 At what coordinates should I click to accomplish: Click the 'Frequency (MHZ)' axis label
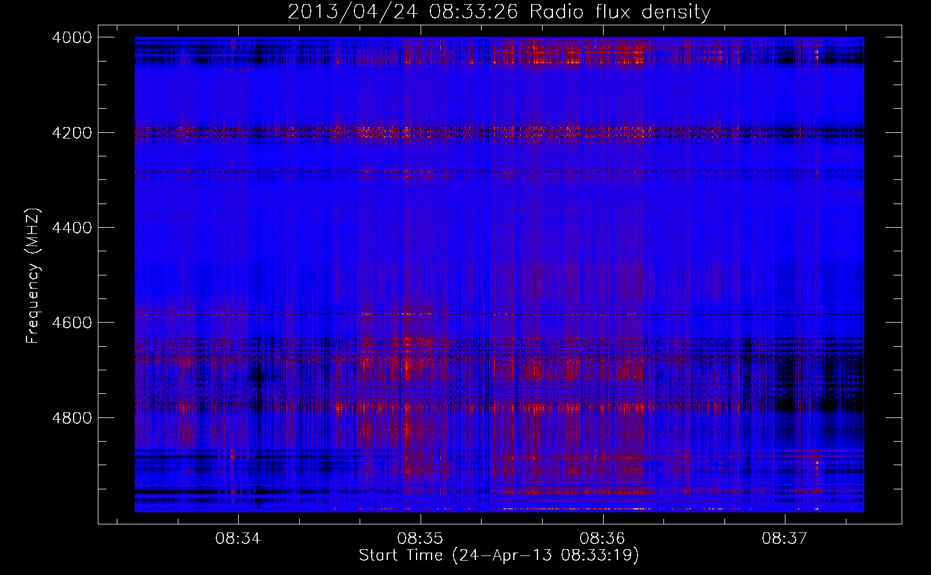(x=33, y=276)
